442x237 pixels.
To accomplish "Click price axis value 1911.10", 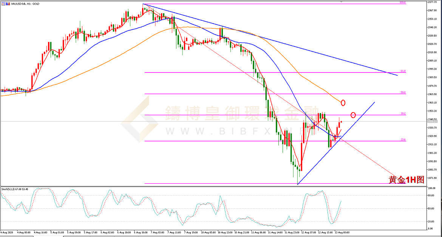I will (x=433, y=145).
